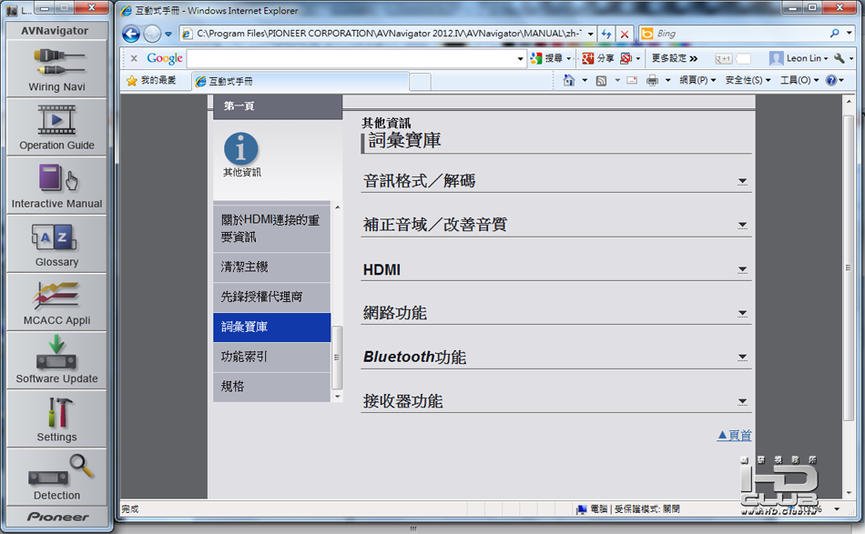The image size is (865, 534).
Task: Click the page vertical scrollbar
Action: (849, 268)
